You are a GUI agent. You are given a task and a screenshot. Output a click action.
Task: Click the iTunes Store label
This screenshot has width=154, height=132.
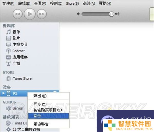pos(22,78)
